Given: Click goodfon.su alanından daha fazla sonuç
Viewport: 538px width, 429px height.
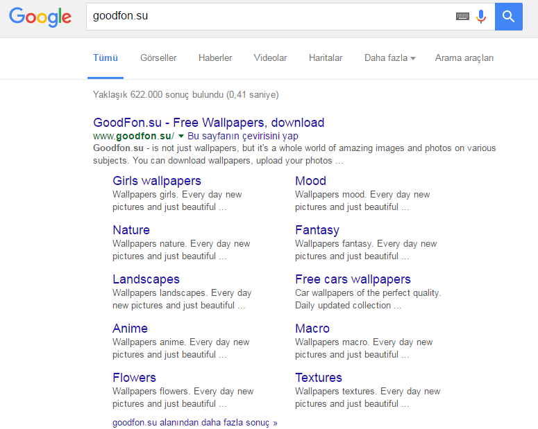Looking at the screenshot, I should click(x=195, y=423).
